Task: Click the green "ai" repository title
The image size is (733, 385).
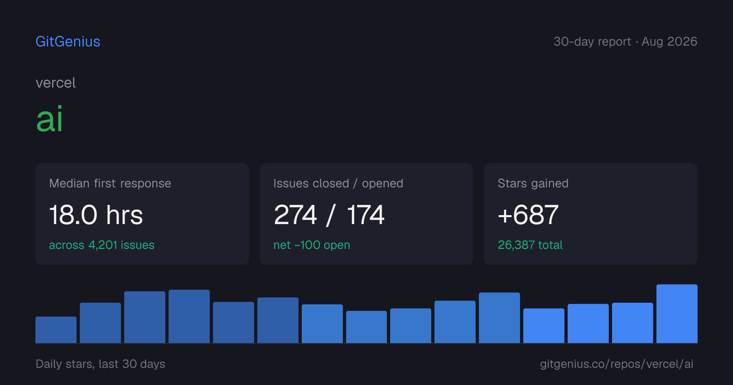Action: coord(50,119)
